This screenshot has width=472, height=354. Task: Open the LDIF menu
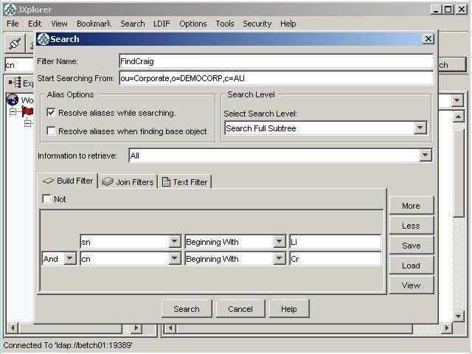162,24
